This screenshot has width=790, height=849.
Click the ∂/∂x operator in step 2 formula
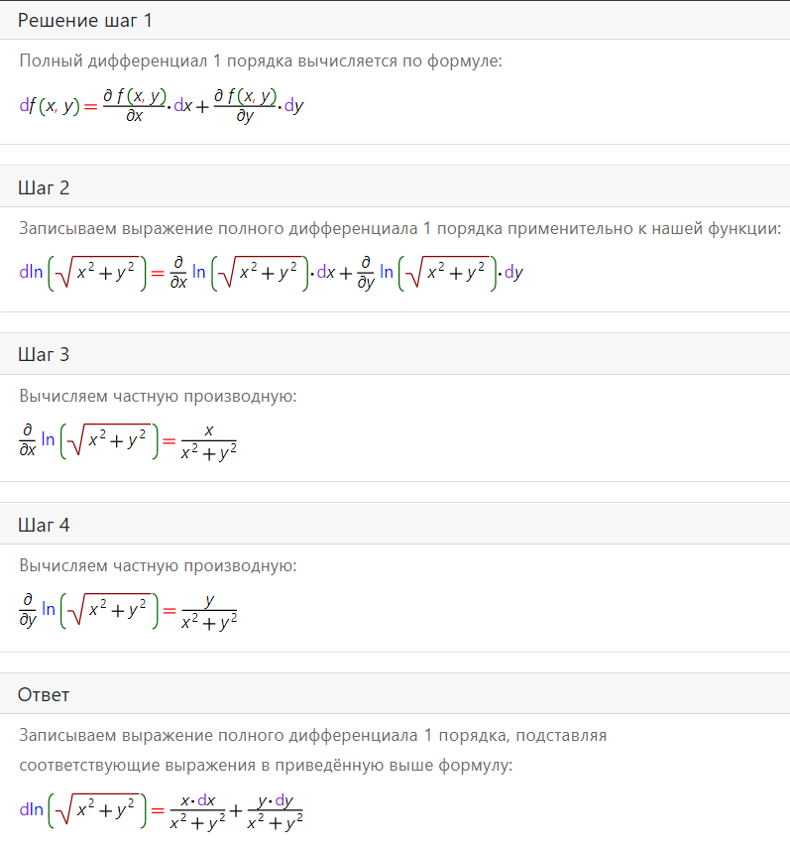pyautogui.click(x=178, y=273)
